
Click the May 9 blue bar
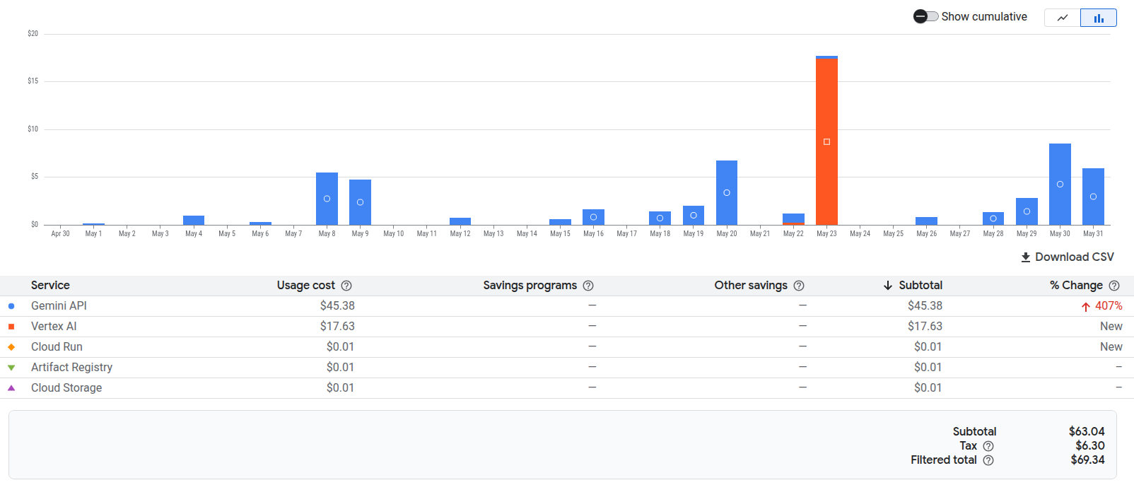(x=360, y=202)
